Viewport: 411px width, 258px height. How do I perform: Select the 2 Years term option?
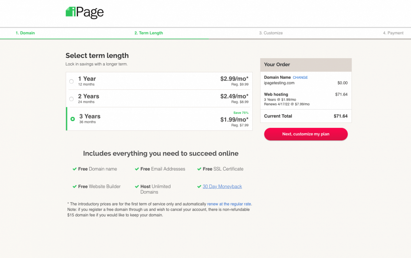71,99
